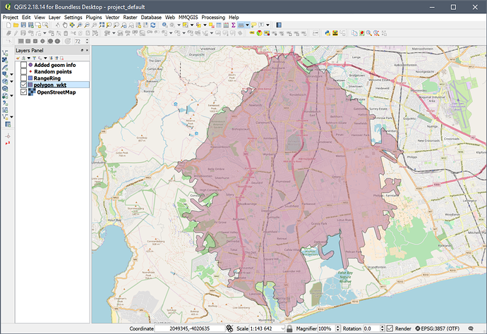Open the MMQGIS menu
This screenshot has height=334, width=487.
[x=188, y=18]
